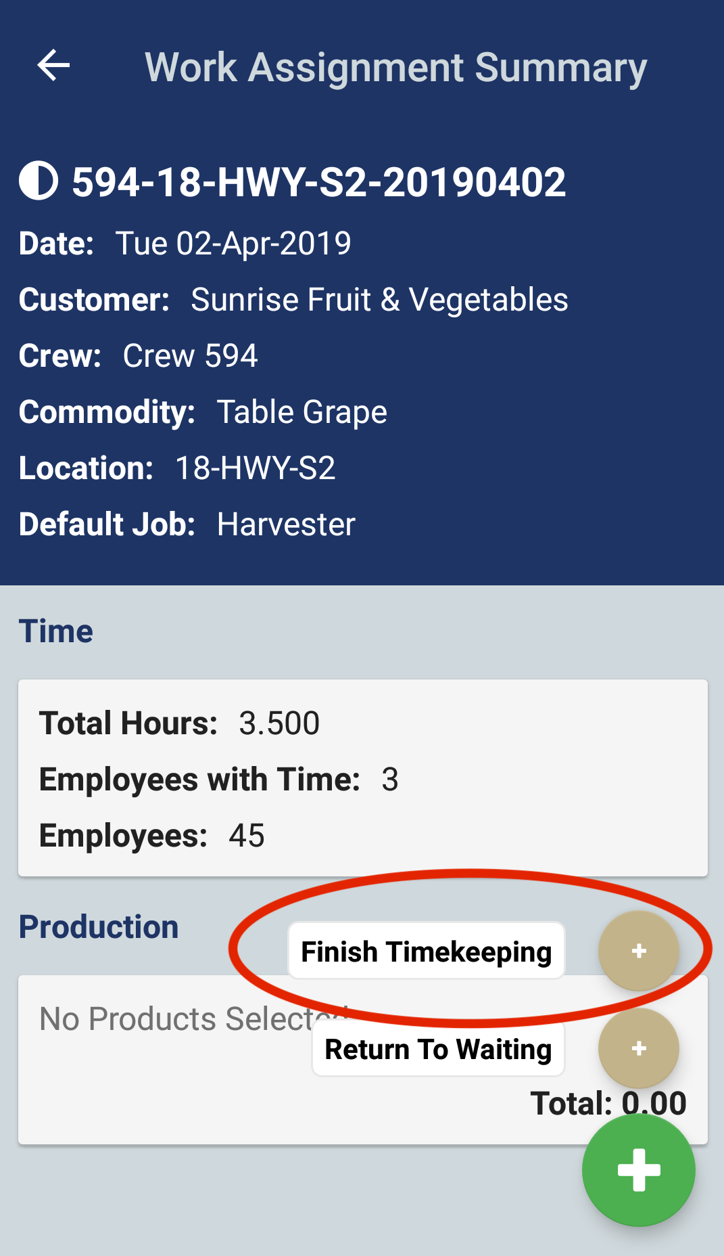Select assignment ID 594-18-HWY-S2-20190402
The image size is (724, 1256).
pos(318,182)
